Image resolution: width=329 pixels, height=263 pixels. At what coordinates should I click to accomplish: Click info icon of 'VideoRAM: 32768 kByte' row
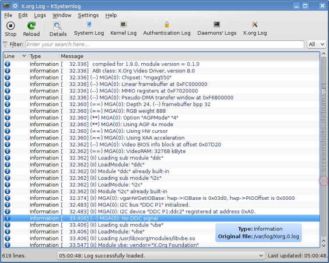click(x=7, y=151)
